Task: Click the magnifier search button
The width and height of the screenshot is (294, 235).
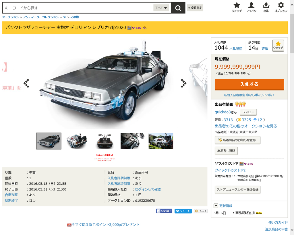Action: click(178, 8)
